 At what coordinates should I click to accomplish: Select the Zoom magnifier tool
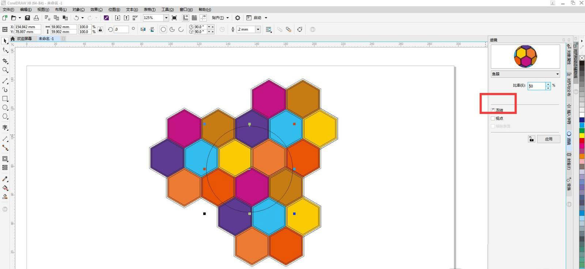(x=5, y=70)
